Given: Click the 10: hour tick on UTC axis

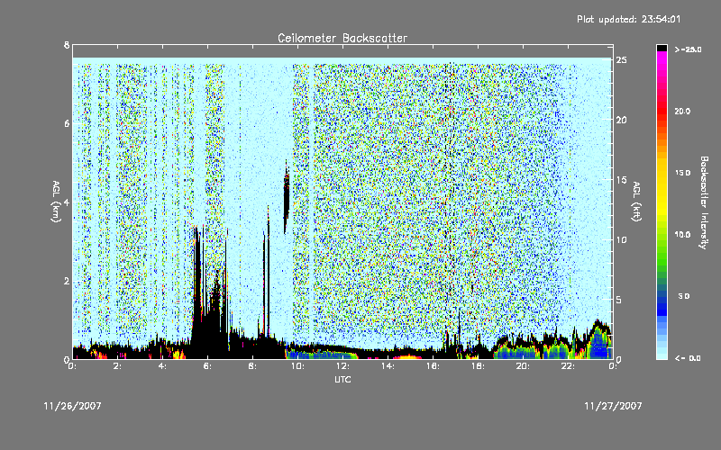Looking at the screenshot, I should [x=297, y=366].
